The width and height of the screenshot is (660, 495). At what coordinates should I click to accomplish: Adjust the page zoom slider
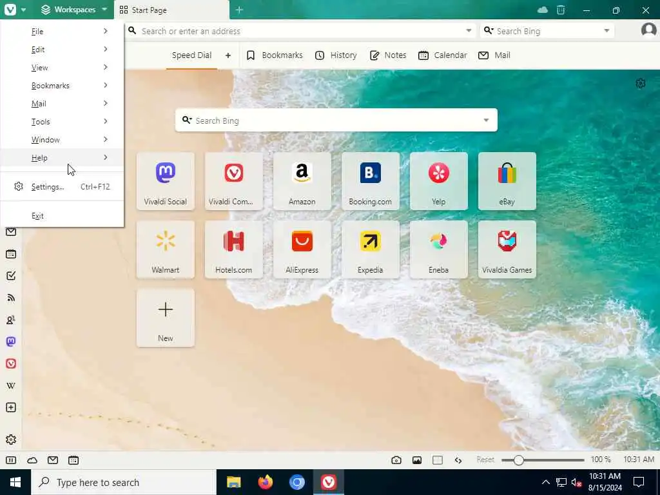pyautogui.click(x=543, y=460)
